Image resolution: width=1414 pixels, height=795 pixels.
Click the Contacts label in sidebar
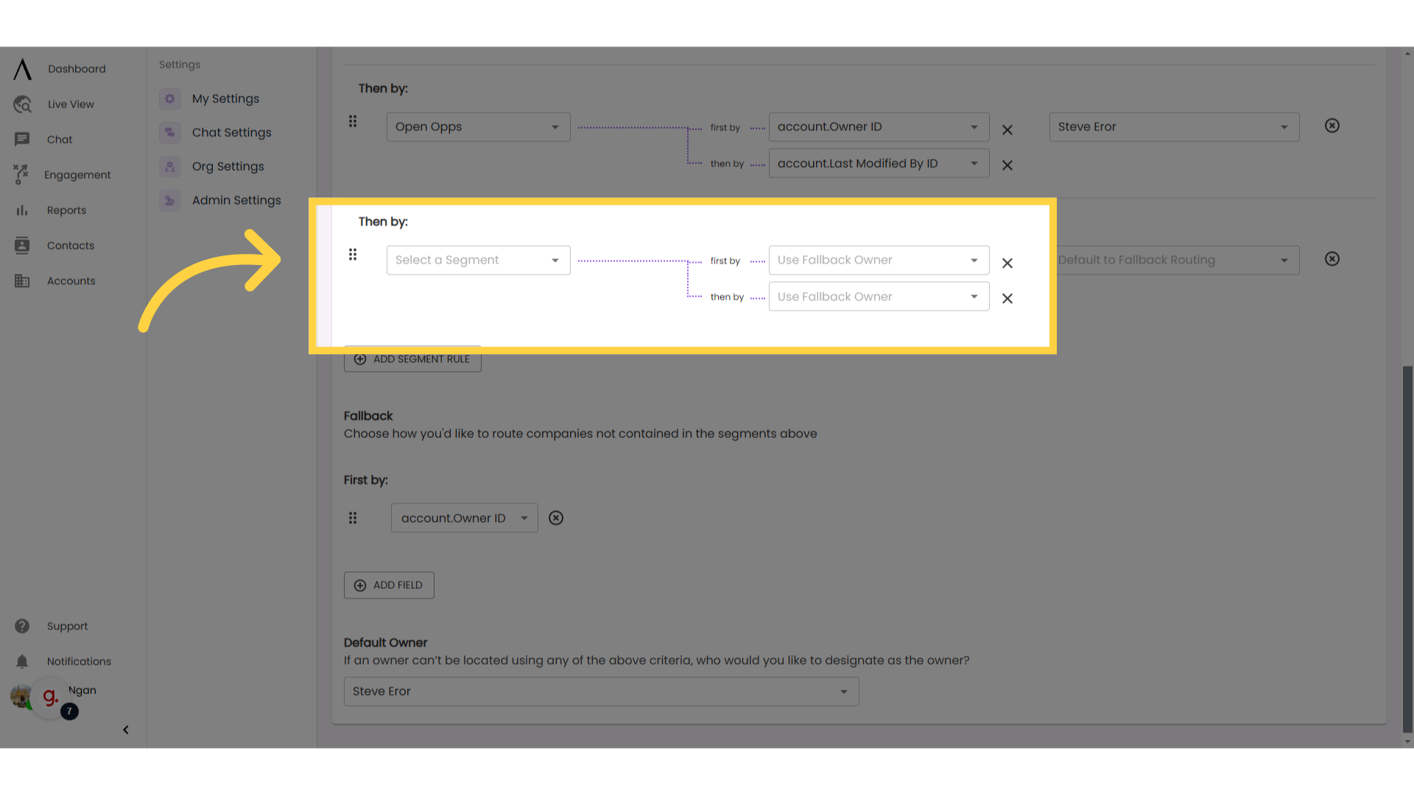(x=71, y=246)
